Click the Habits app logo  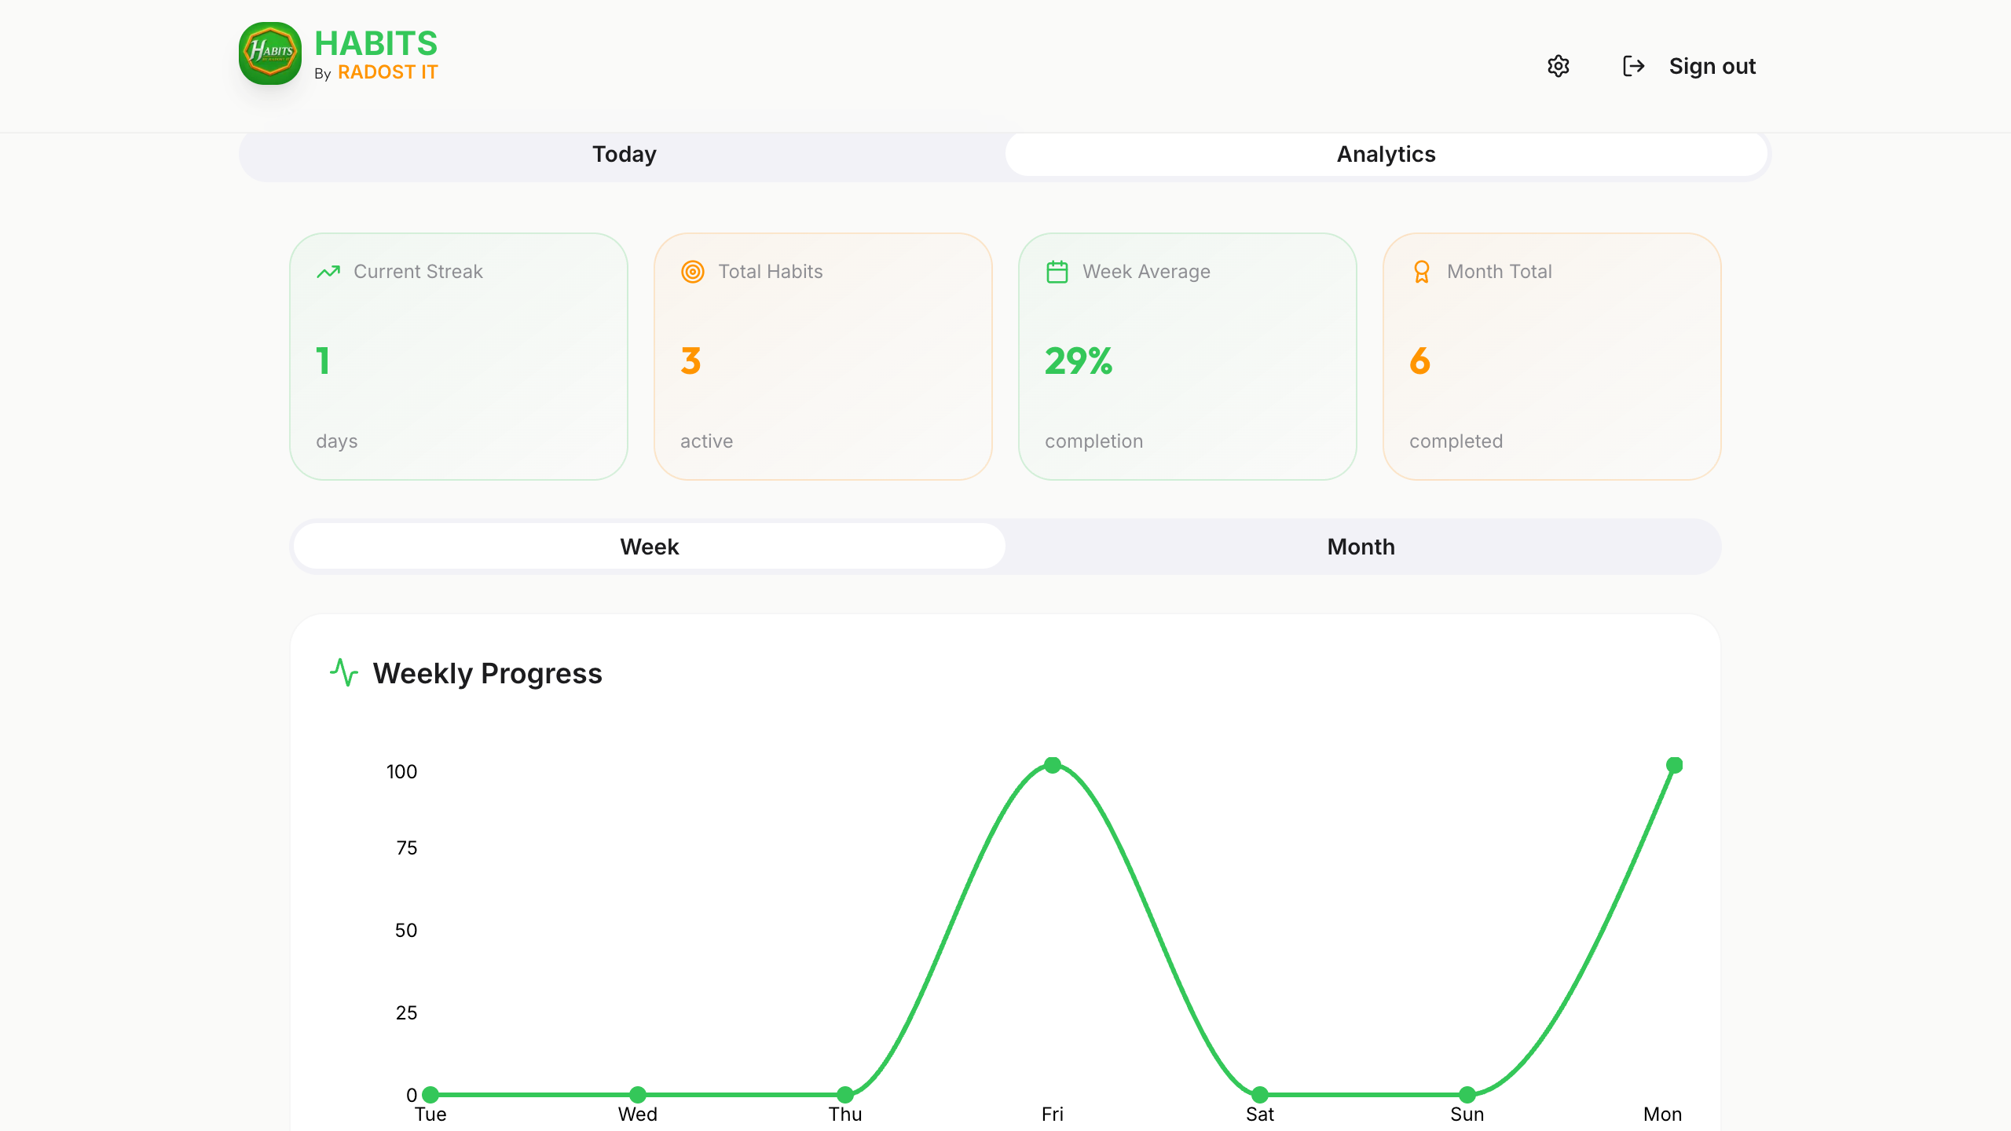[270, 53]
